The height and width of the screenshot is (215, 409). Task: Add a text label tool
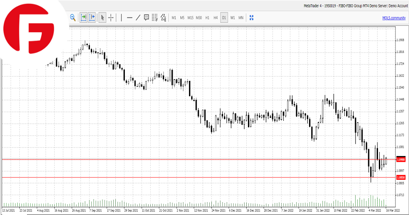(x=146, y=18)
